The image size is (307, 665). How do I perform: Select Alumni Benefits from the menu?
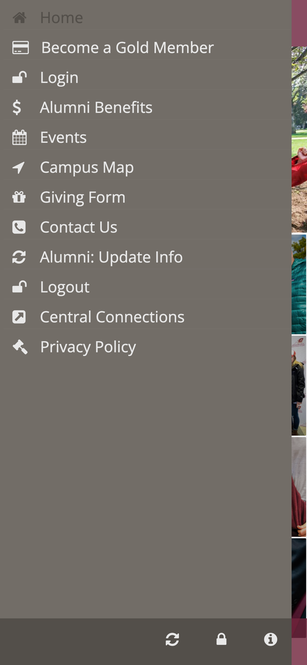96,107
